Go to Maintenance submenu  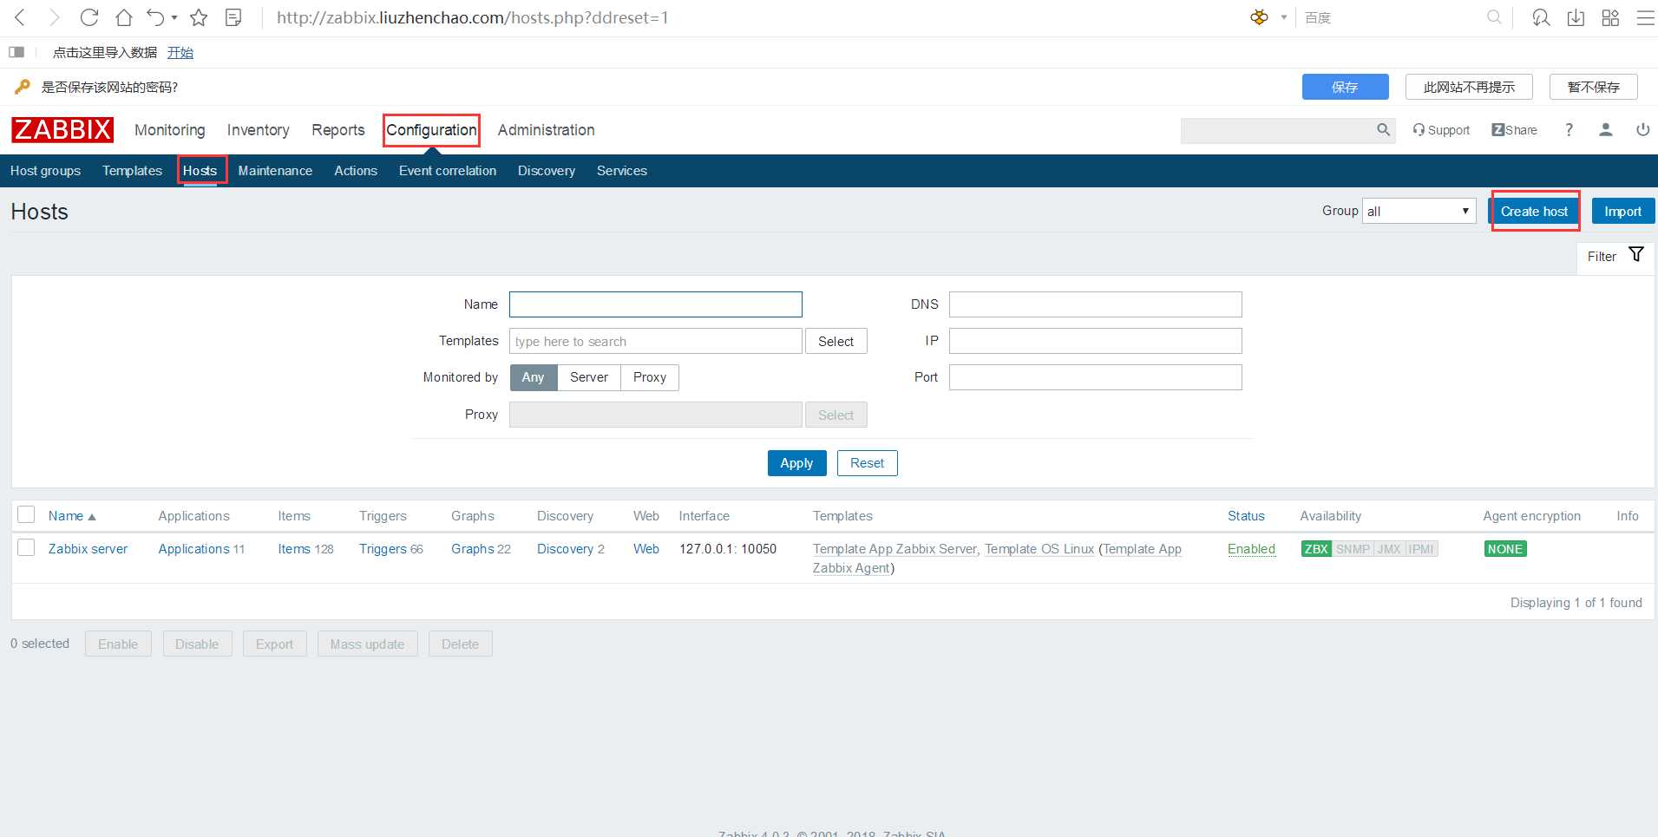point(275,171)
